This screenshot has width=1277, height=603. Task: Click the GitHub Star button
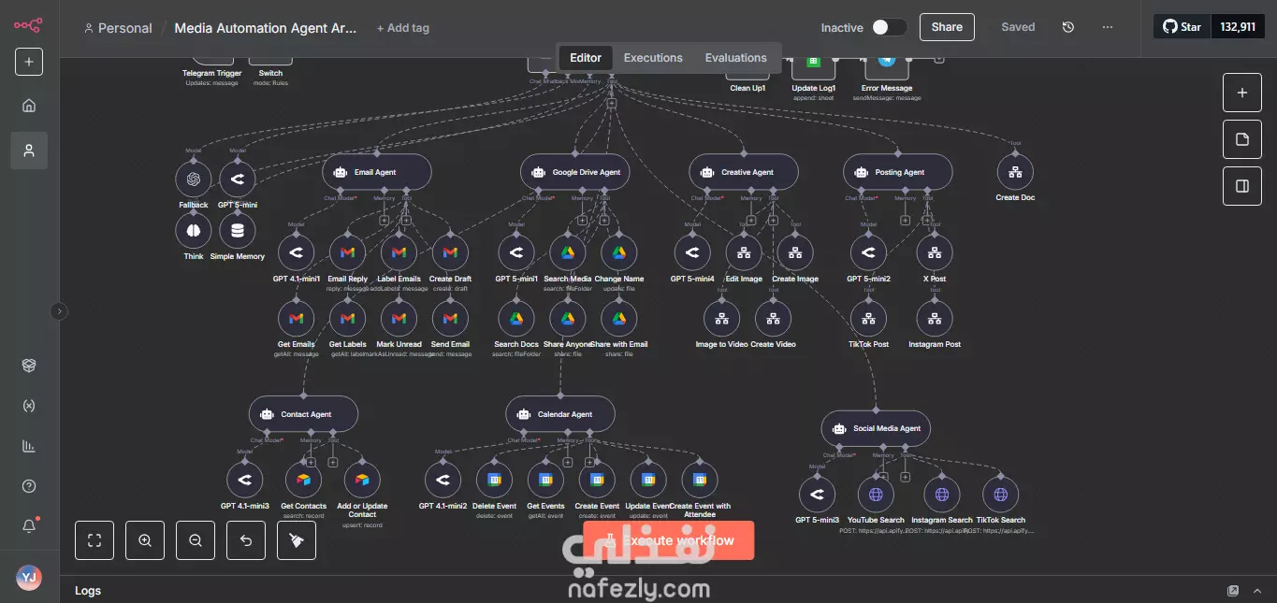coord(1182,27)
